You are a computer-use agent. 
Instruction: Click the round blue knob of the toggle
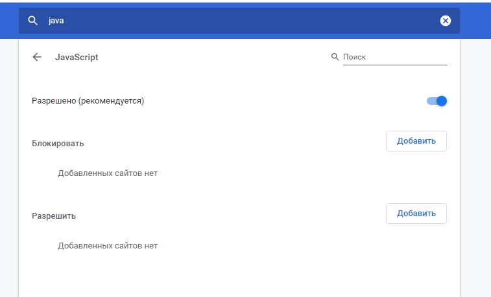click(442, 101)
